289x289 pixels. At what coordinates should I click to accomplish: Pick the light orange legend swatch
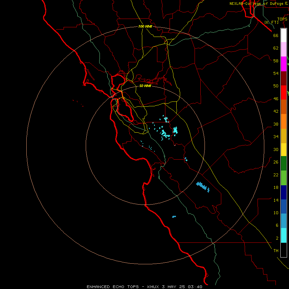[x=284, y=121]
